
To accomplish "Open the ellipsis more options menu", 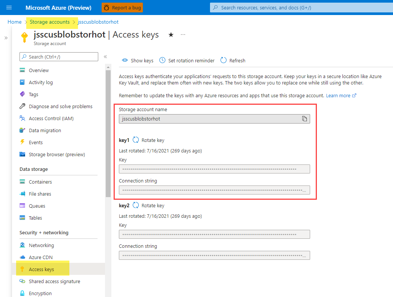I will (183, 35).
